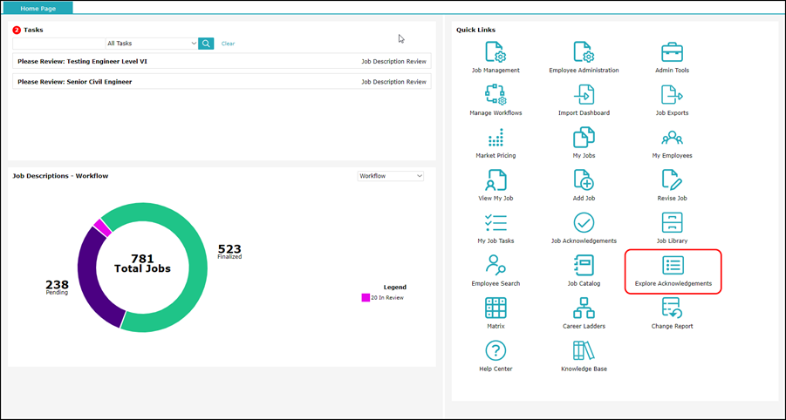
Task: Open the Job Library icon
Action: pos(672,223)
